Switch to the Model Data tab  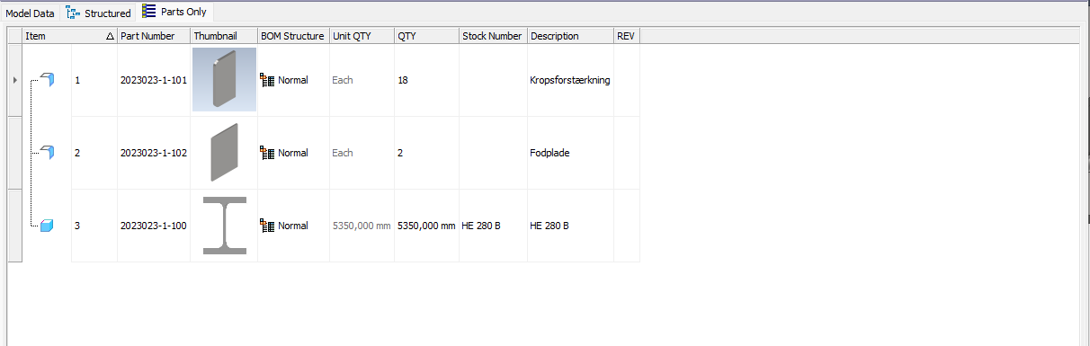click(x=31, y=13)
